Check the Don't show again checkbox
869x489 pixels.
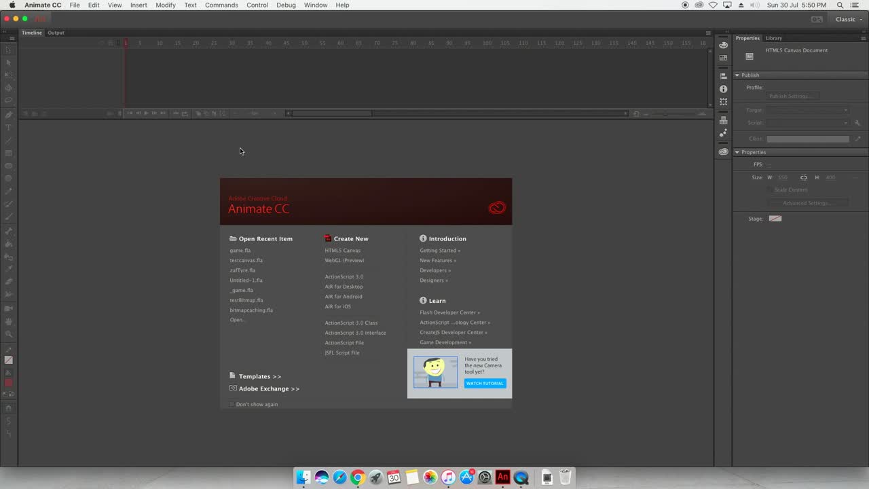coord(232,404)
